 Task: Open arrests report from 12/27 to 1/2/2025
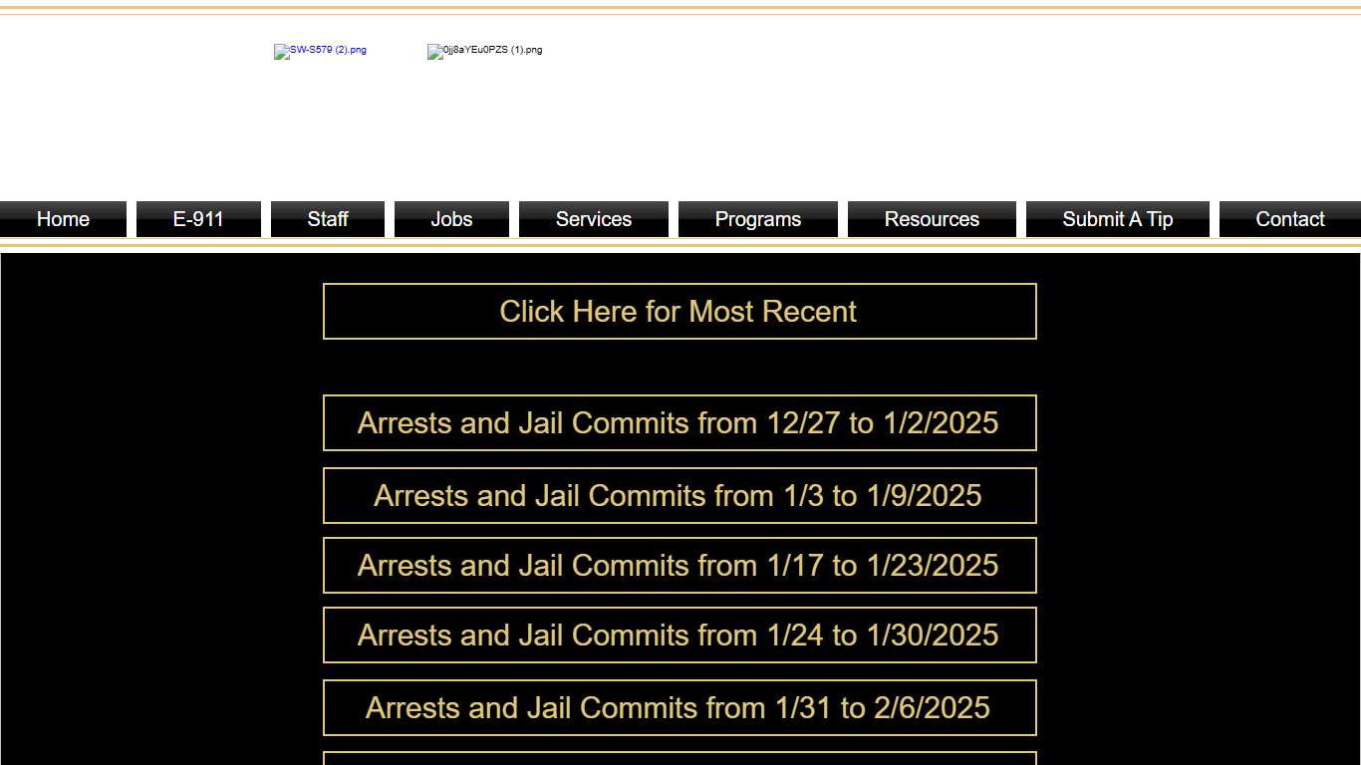(679, 422)
